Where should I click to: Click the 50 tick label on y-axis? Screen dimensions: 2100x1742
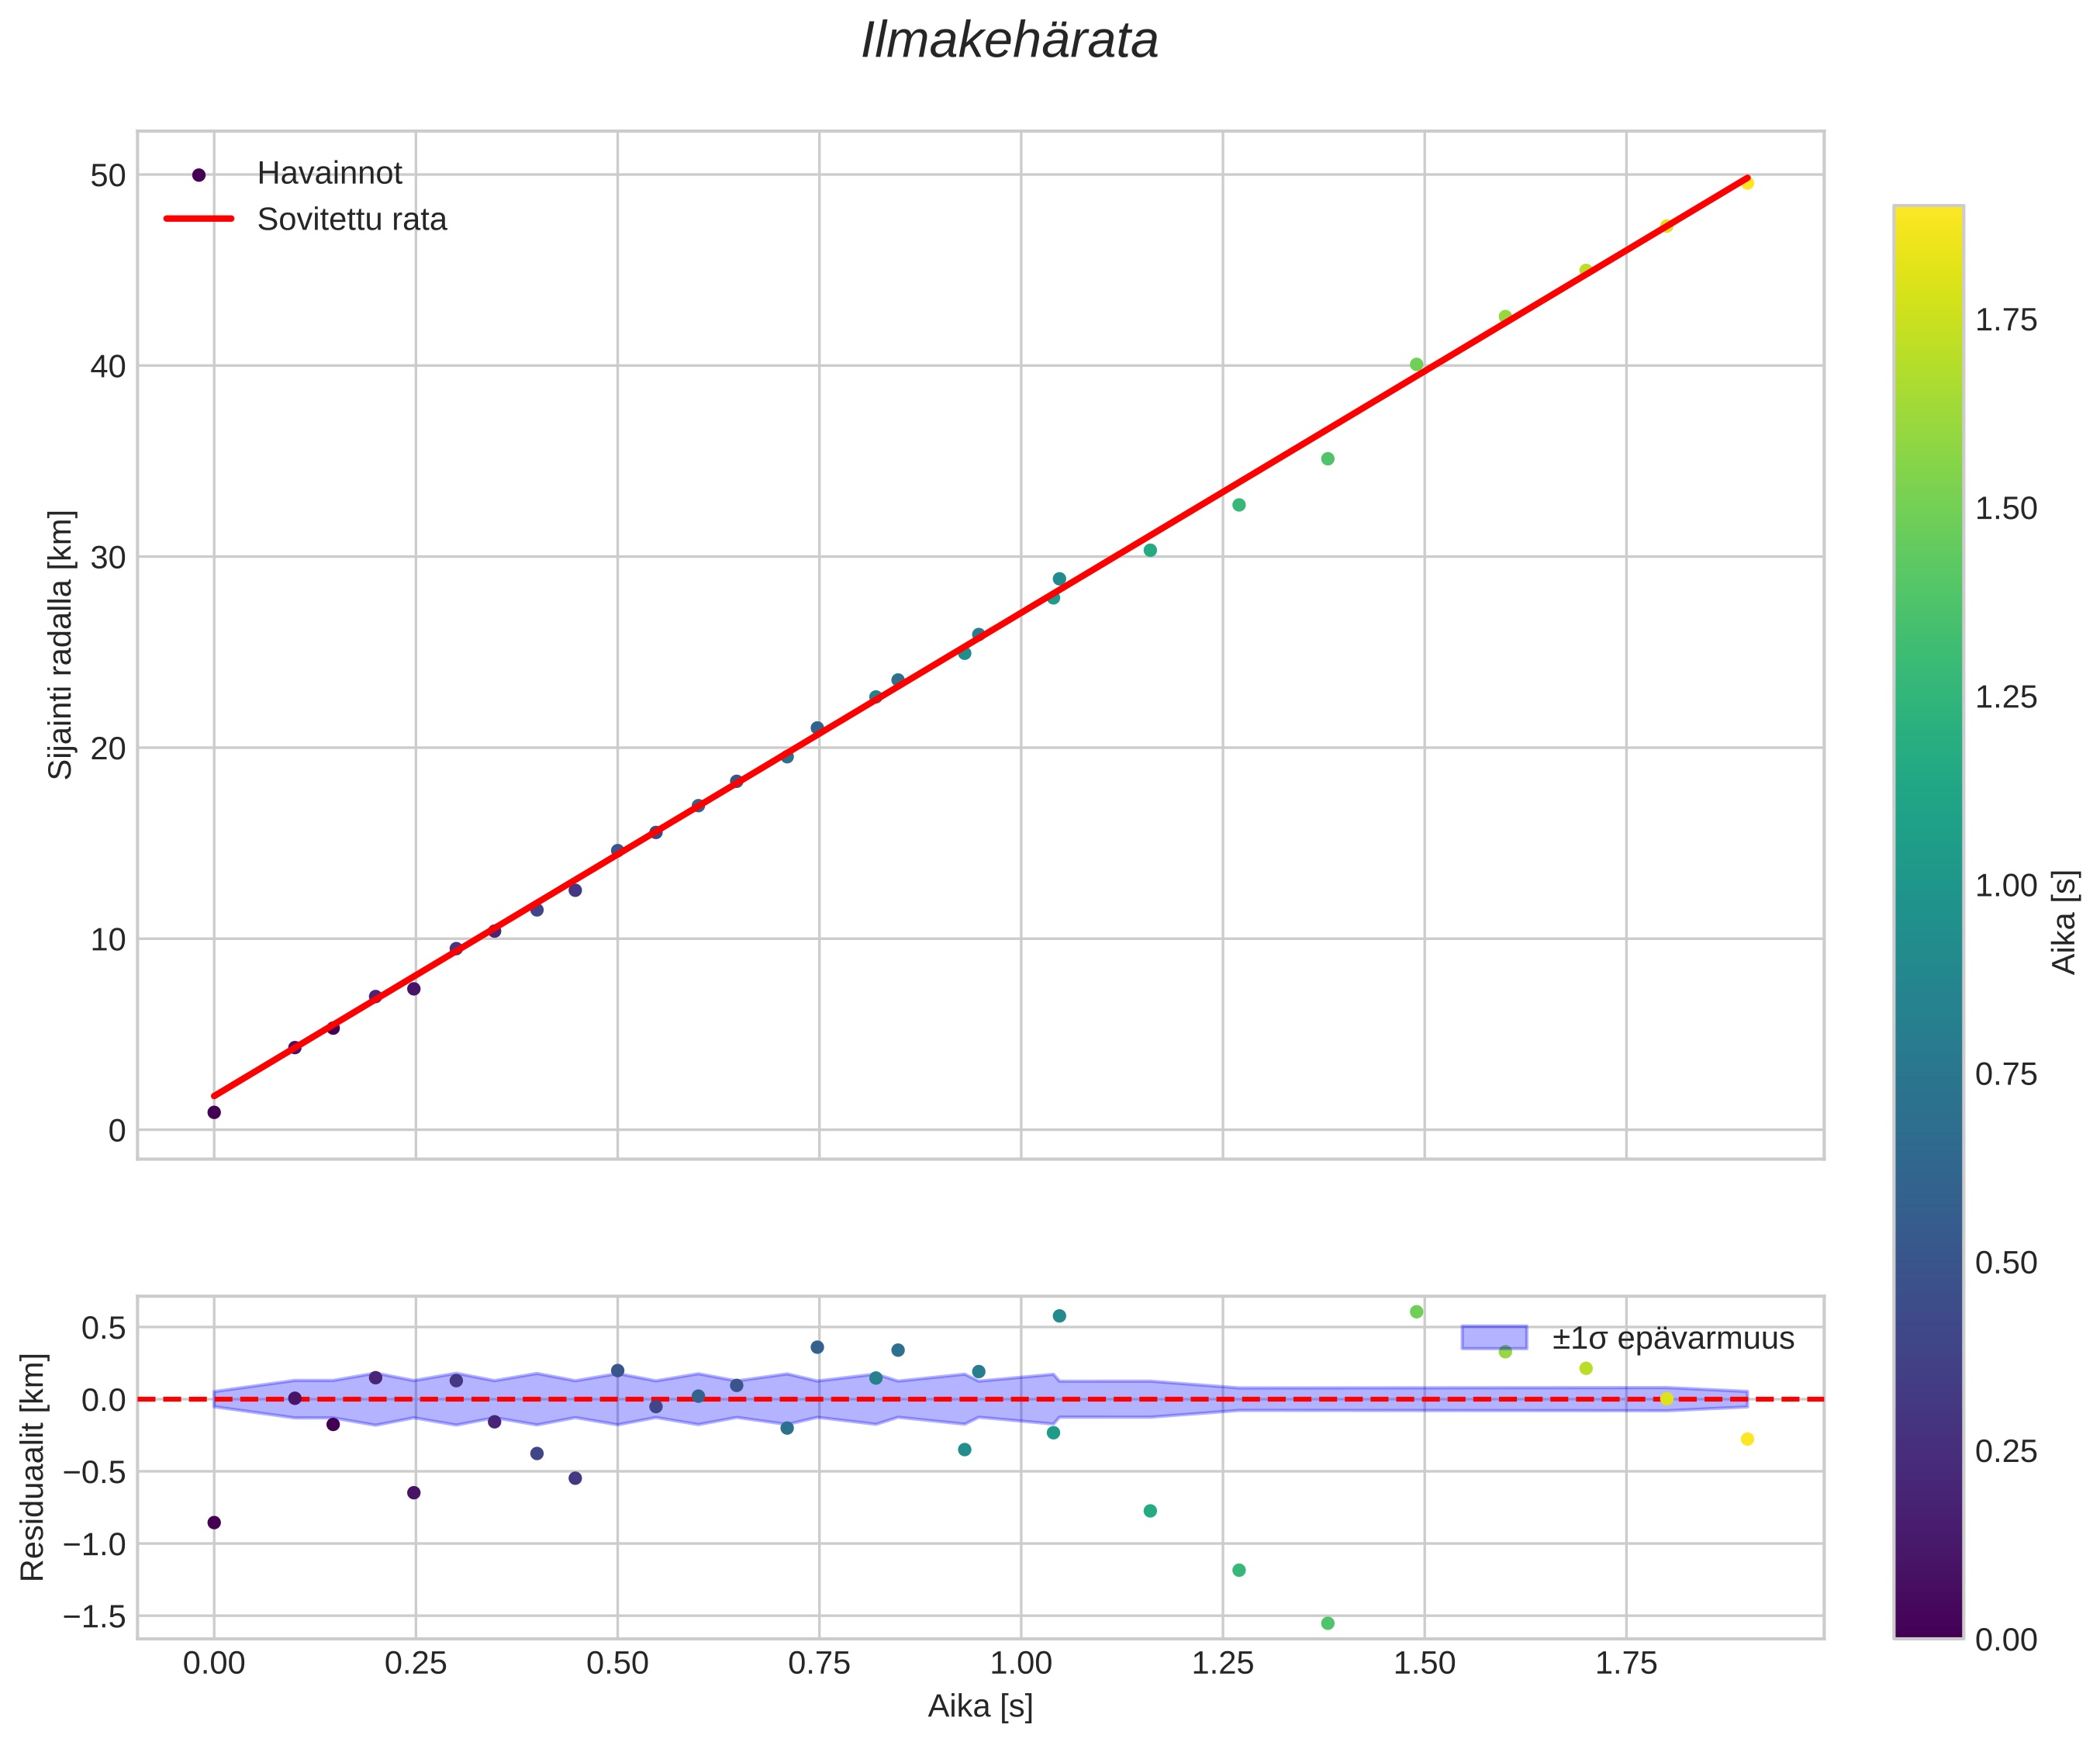tap(108, 176)
